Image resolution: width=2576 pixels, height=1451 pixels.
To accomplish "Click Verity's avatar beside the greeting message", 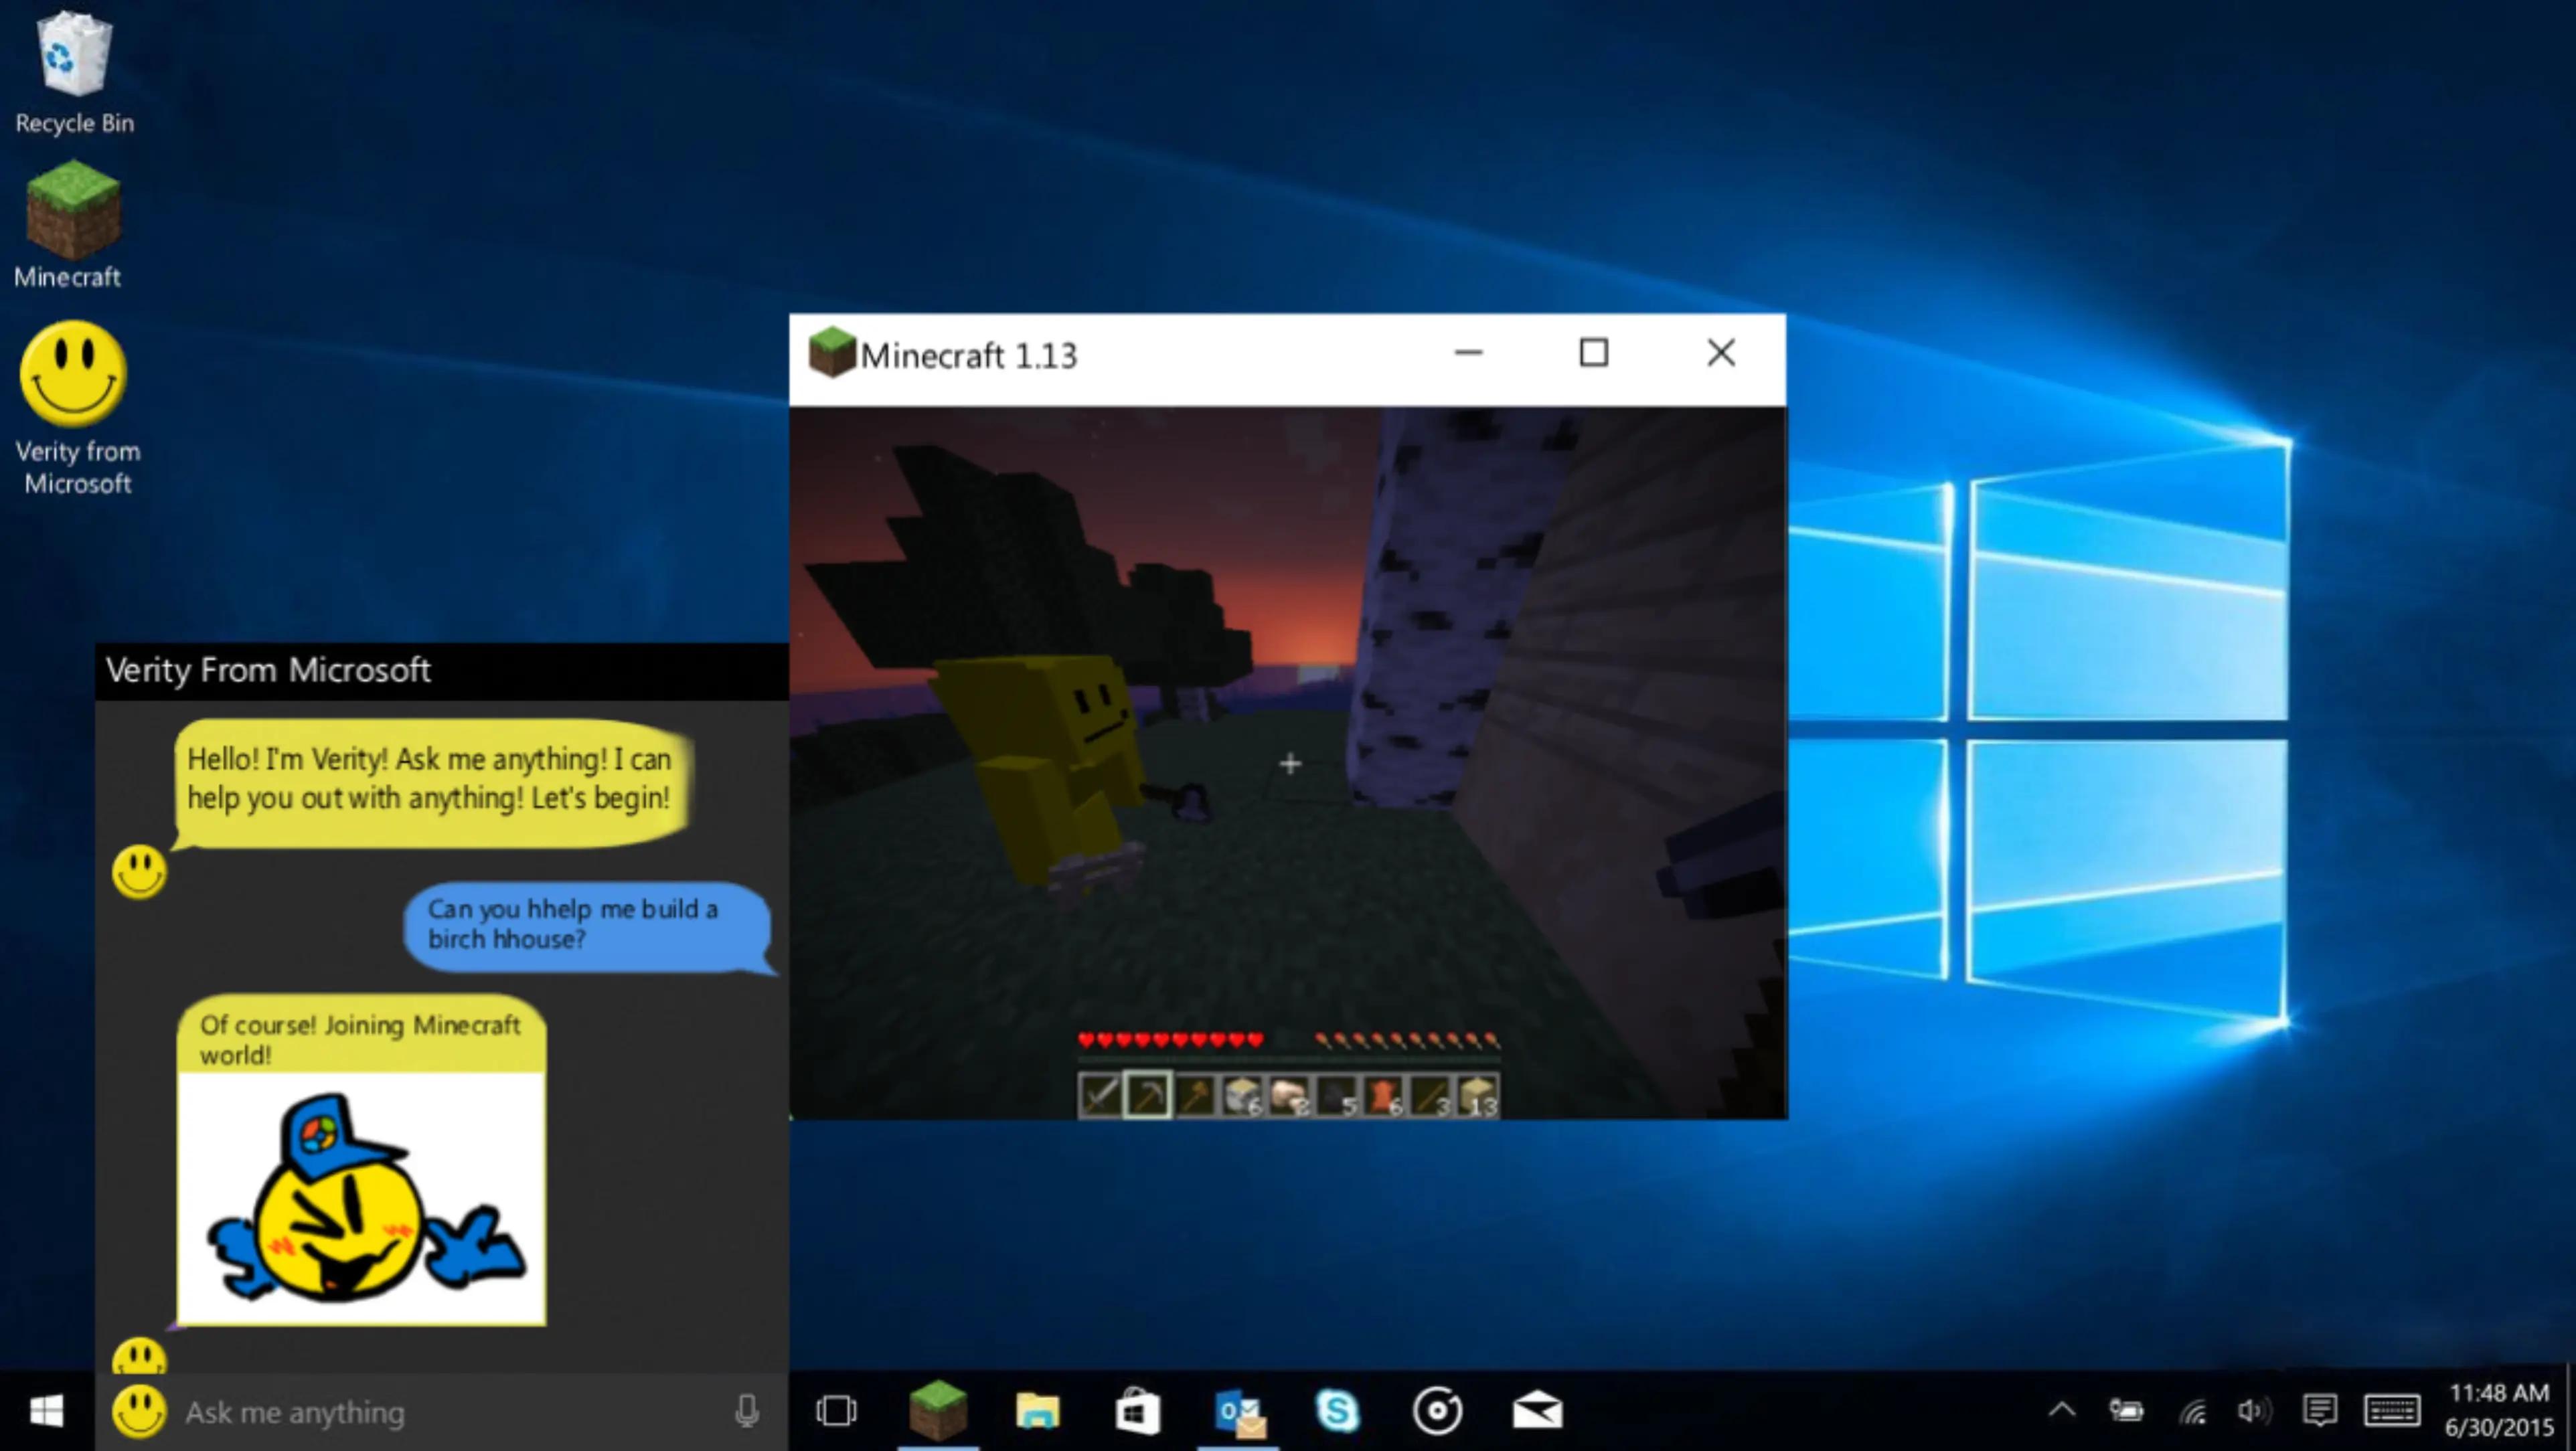I will click(139, 872).
